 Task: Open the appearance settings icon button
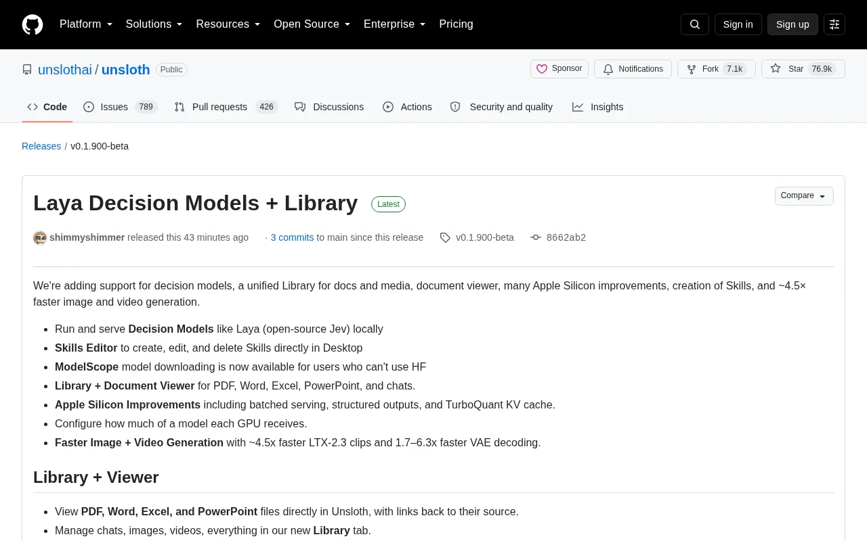pyautogui.click(x=834, y=24)
